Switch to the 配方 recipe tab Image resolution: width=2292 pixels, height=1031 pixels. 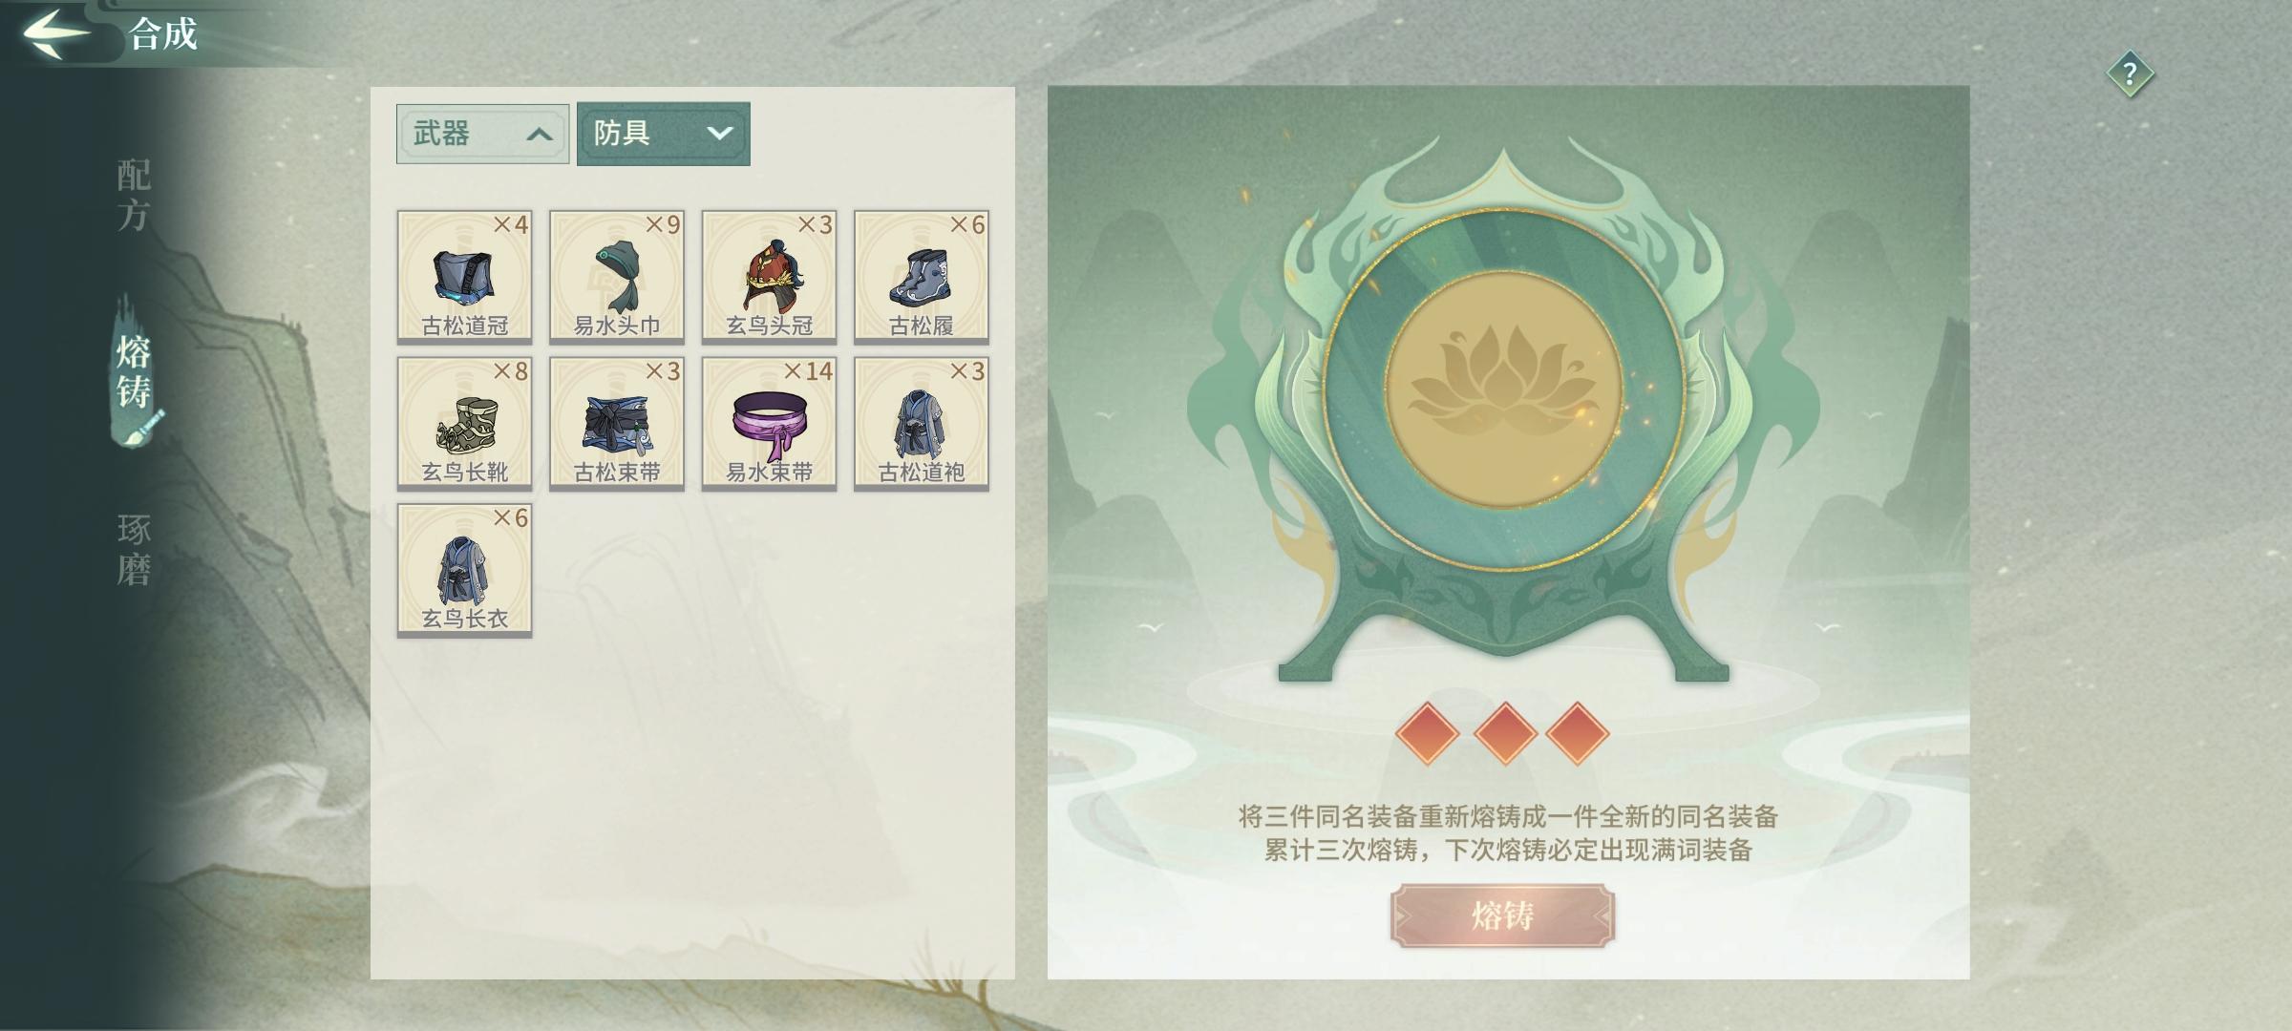pos(134,195)
